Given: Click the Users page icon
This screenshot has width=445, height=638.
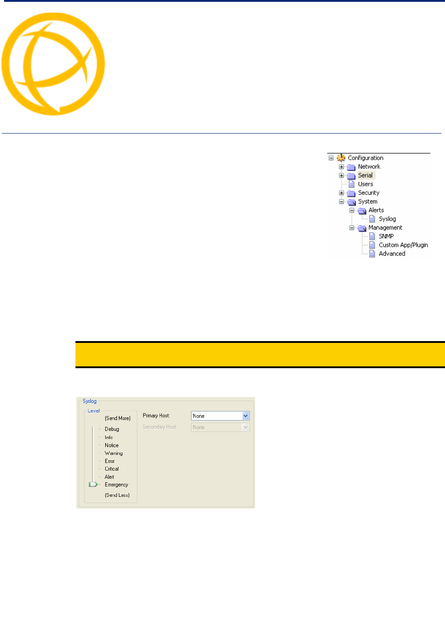Looking at the screenshot, I should click(351, 184).
